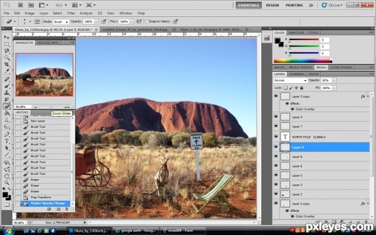Hide Layer 8 visibility eye
Screen dimensions: 376x235
click(x=276, y=156)
